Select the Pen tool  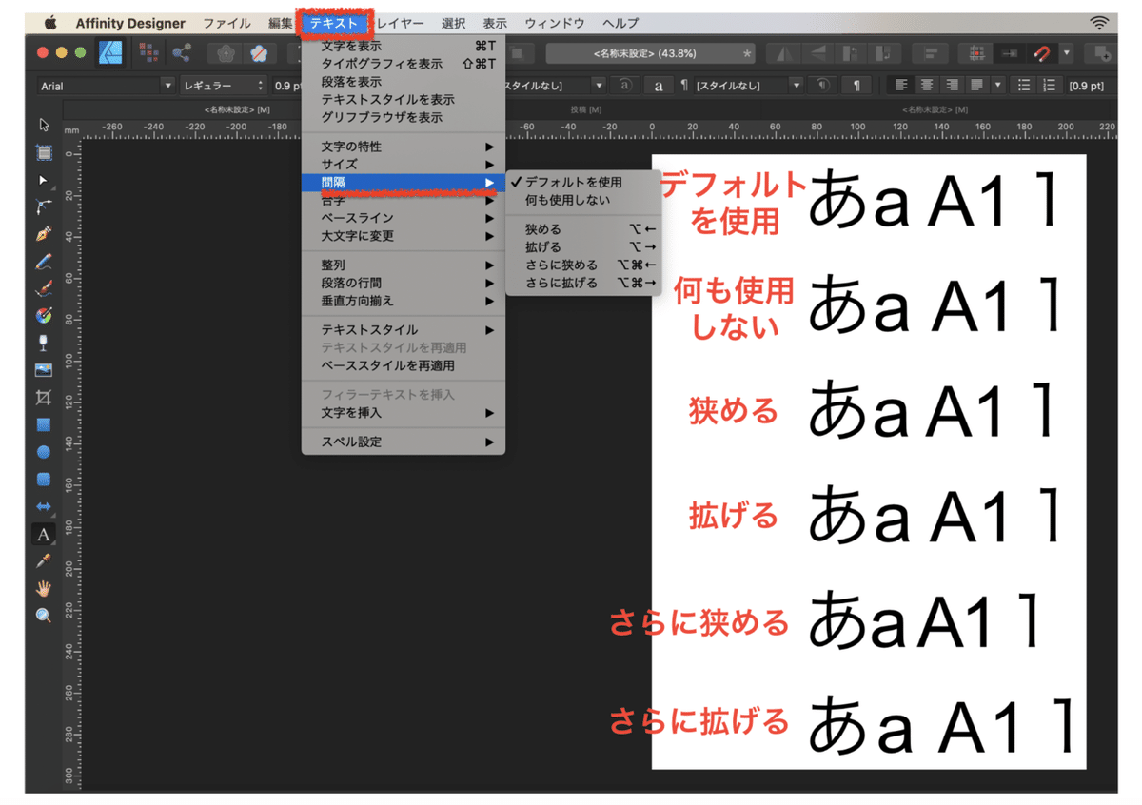[x=44, y=234]
